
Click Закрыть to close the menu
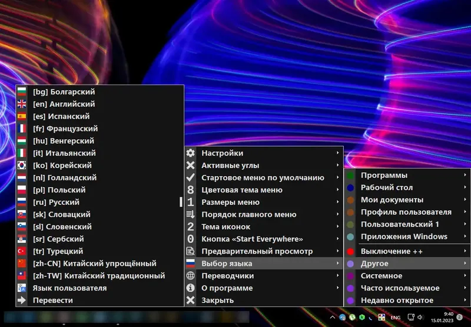[264, 301]
